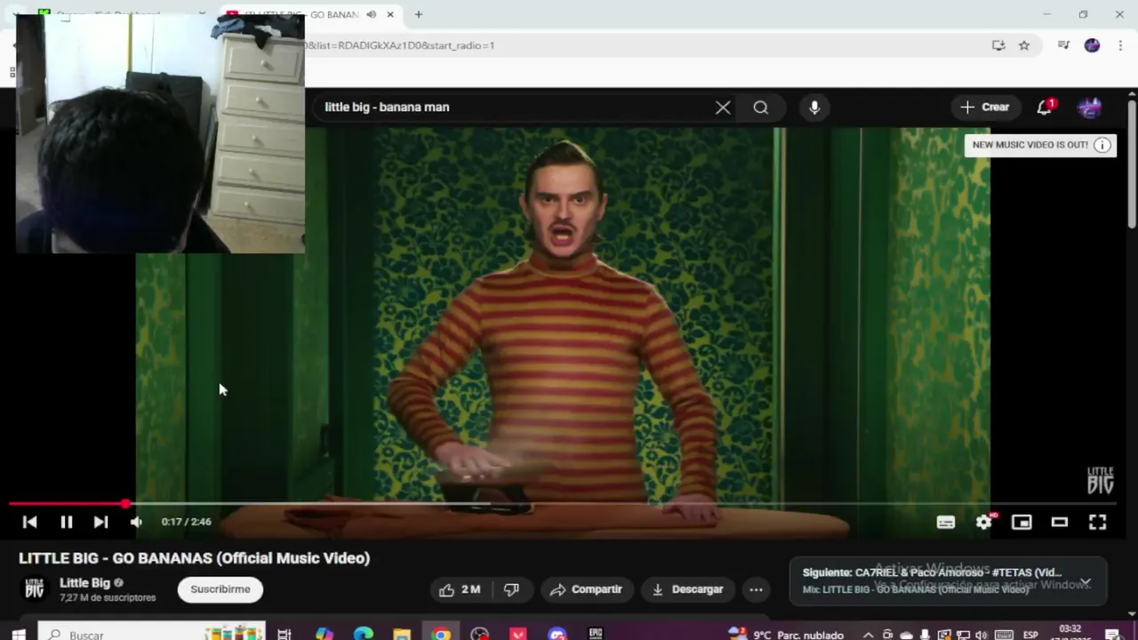Open the weather widget '9°C Parc. nublado'
This screenshot has width=1138, height=640.
(x=786, y=635)
